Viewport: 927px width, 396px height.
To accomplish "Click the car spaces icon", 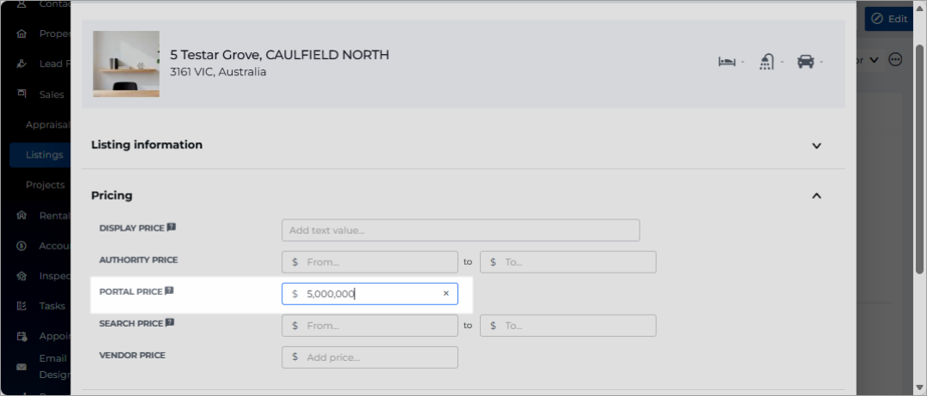I will [x=806, y=62].
